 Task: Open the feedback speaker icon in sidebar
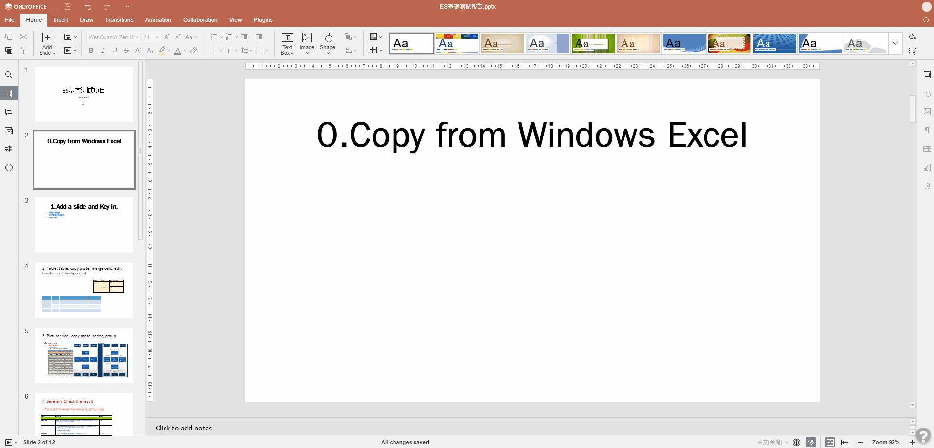point(9,149)
